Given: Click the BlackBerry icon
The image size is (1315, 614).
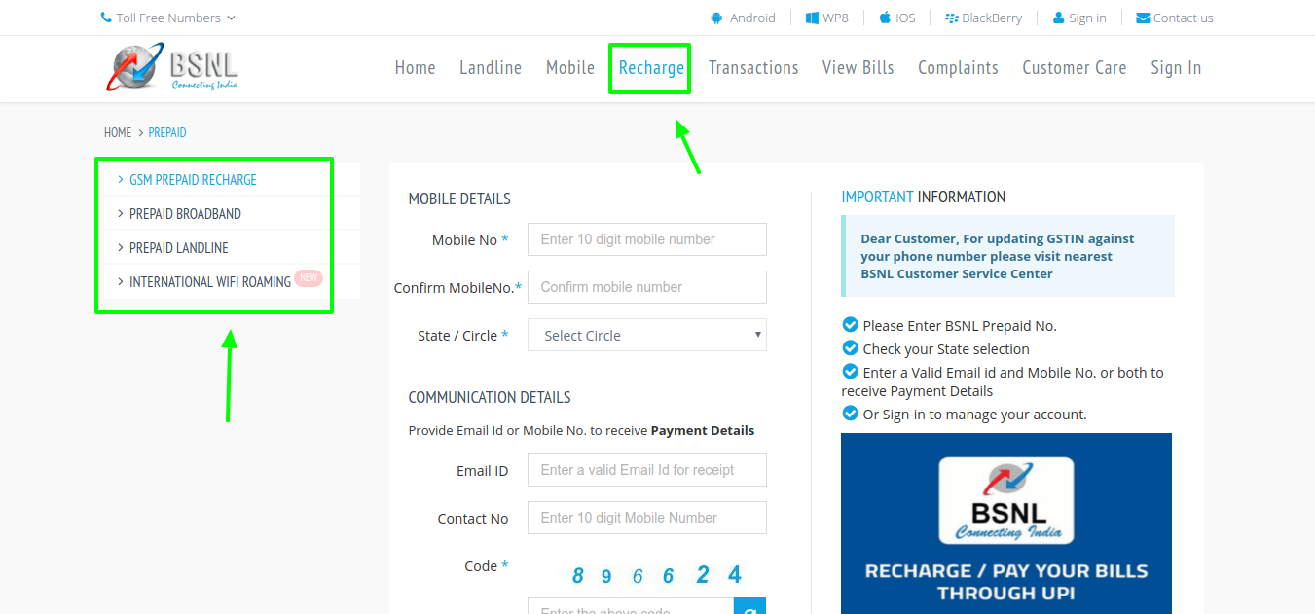Looking at the screenshot, I should [952, 18].
